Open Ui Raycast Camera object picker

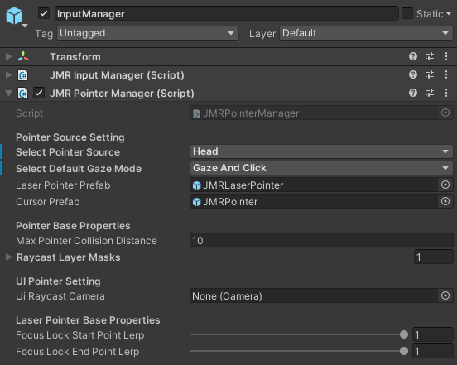[x=445, y=295]
